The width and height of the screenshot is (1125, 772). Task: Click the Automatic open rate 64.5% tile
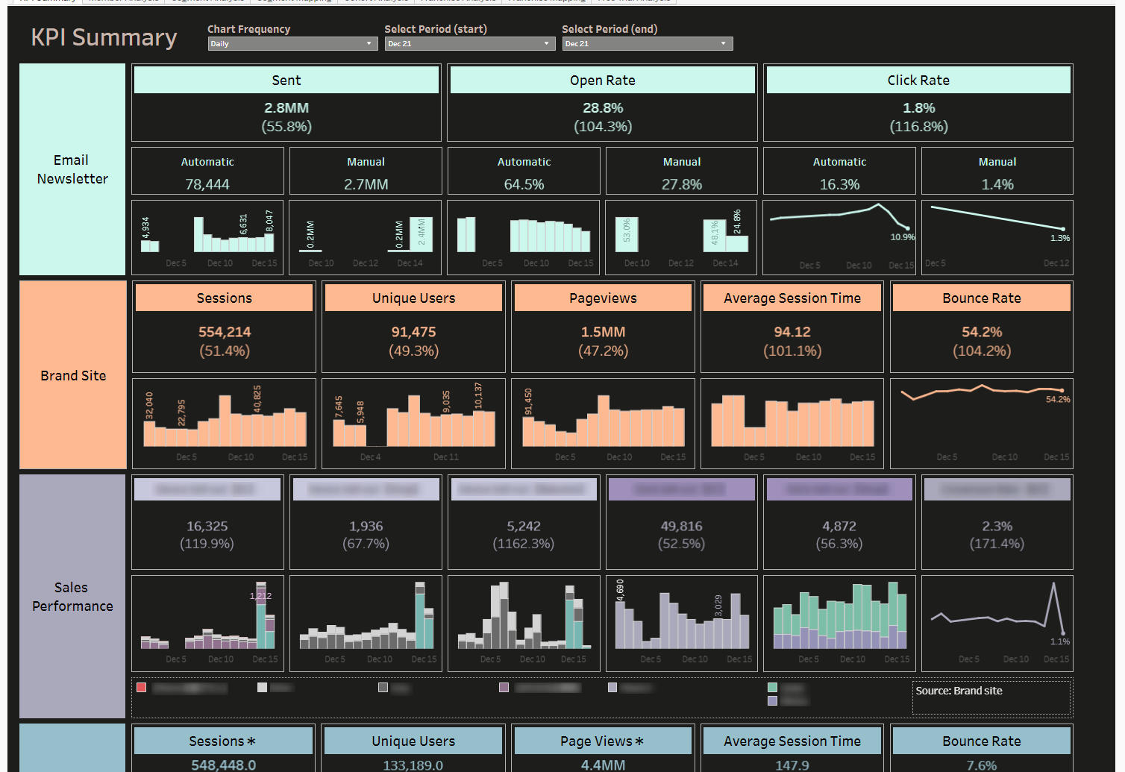pos(524,184)
